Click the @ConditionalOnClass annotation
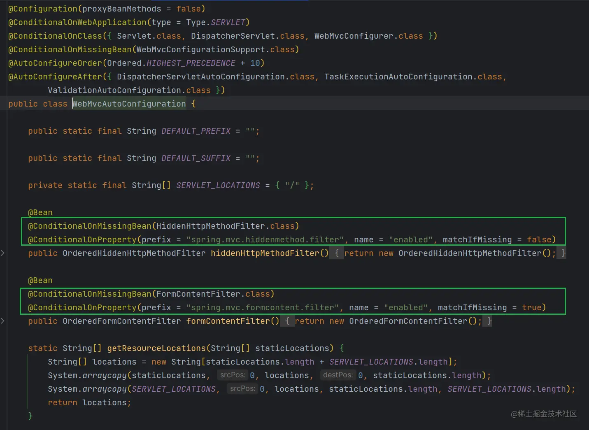The width and height of the screenshot is (589, 430). tap(55, 36)
